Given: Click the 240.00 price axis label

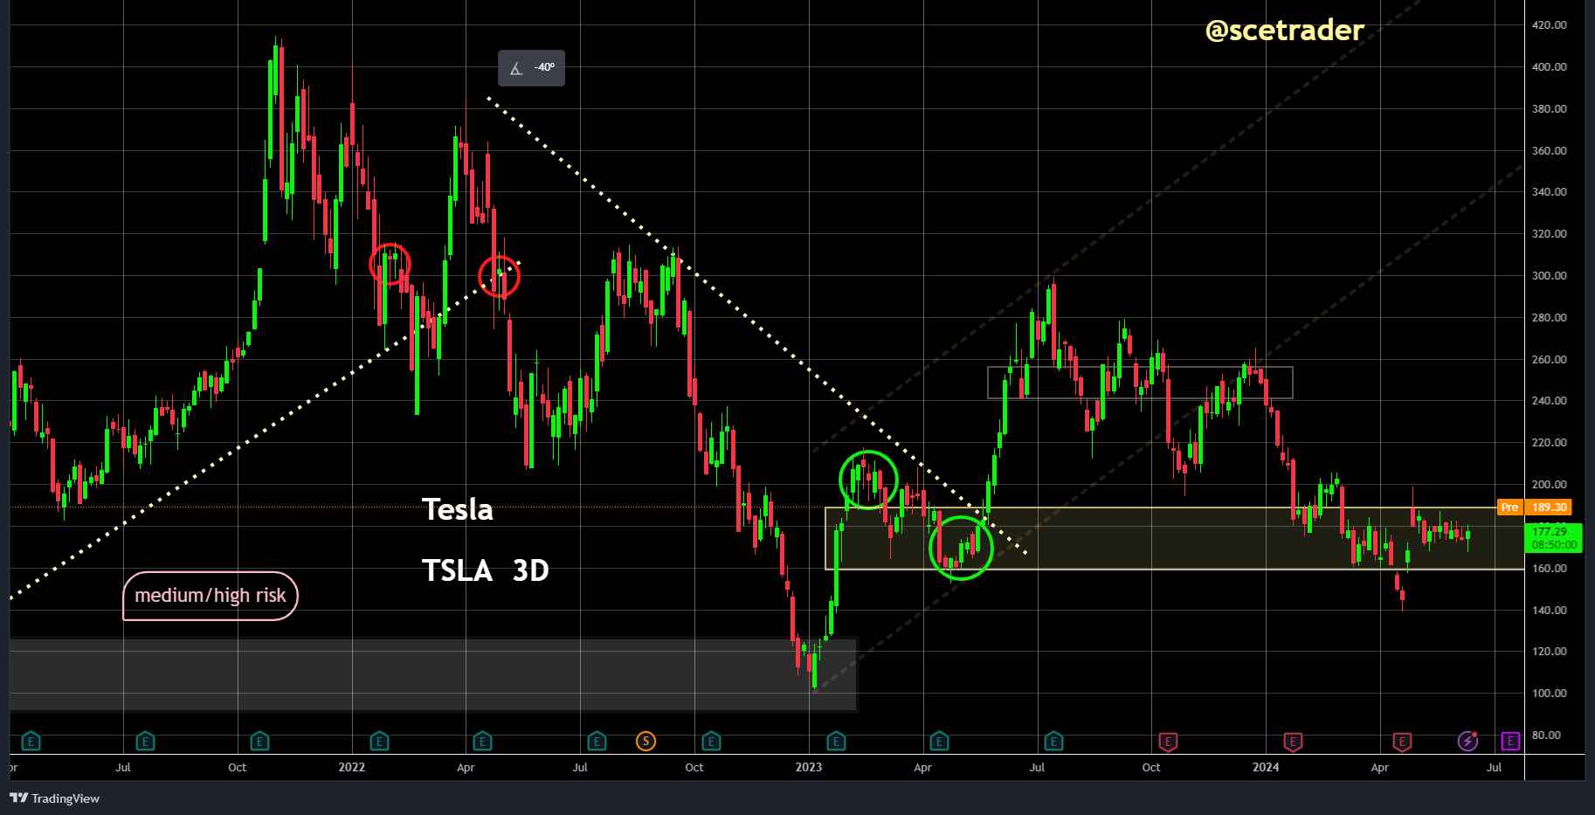Looking at the screenshot, I should pos(1550,401).
